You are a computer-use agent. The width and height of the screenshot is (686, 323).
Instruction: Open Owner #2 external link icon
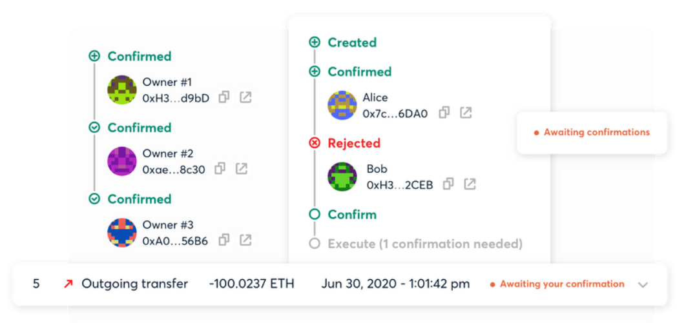pos(242,168)
